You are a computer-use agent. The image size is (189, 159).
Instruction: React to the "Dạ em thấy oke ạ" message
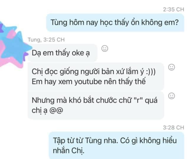point(105,48)
